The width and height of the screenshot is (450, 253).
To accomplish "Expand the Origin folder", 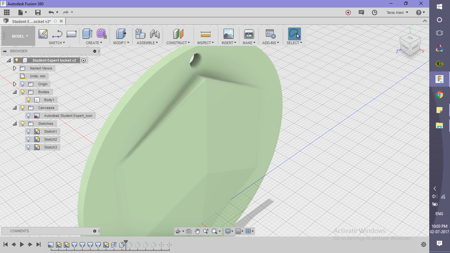I will pos(14,84).
